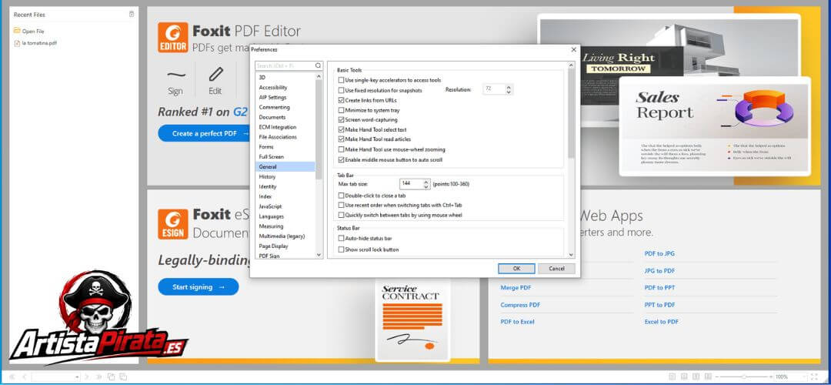This screenshot has width=831, height=385.
Task: Go to last page in status bar
Action: coord(98,377)
